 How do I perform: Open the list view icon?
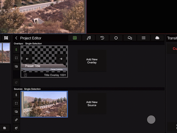[144, 38]
